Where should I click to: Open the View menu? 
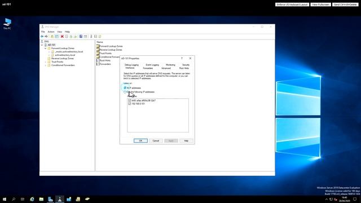tap(60, 32)
